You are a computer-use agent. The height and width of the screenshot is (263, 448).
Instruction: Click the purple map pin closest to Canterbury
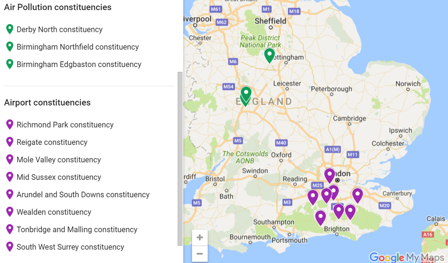(x=357, y=195)
